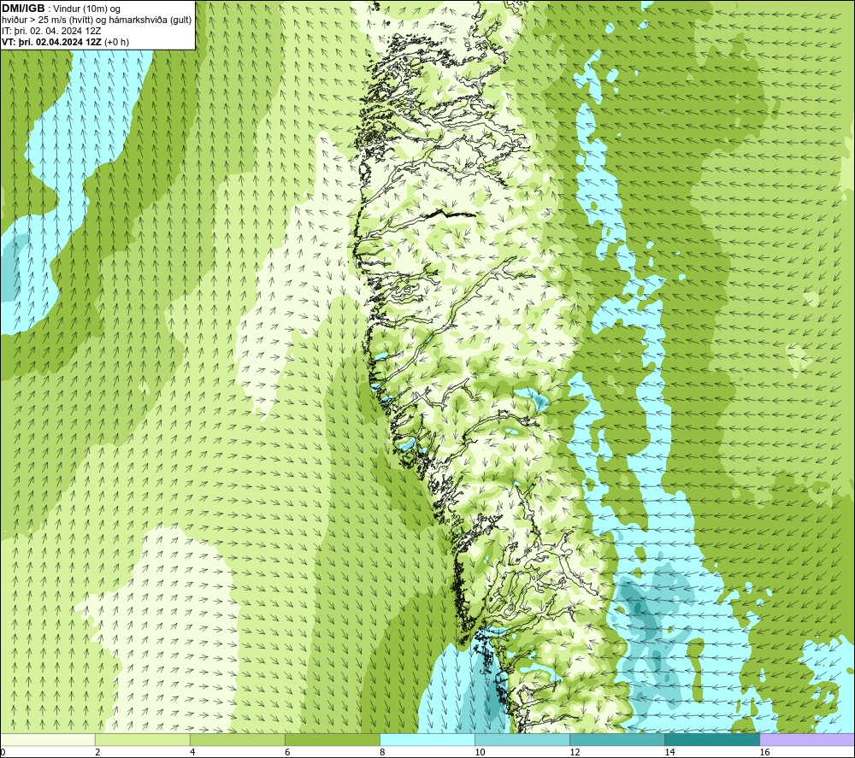Image resolution: width=855 pixels, height=758 pixels.
Task: Click the scale label 14
Action: coord(669,753)
